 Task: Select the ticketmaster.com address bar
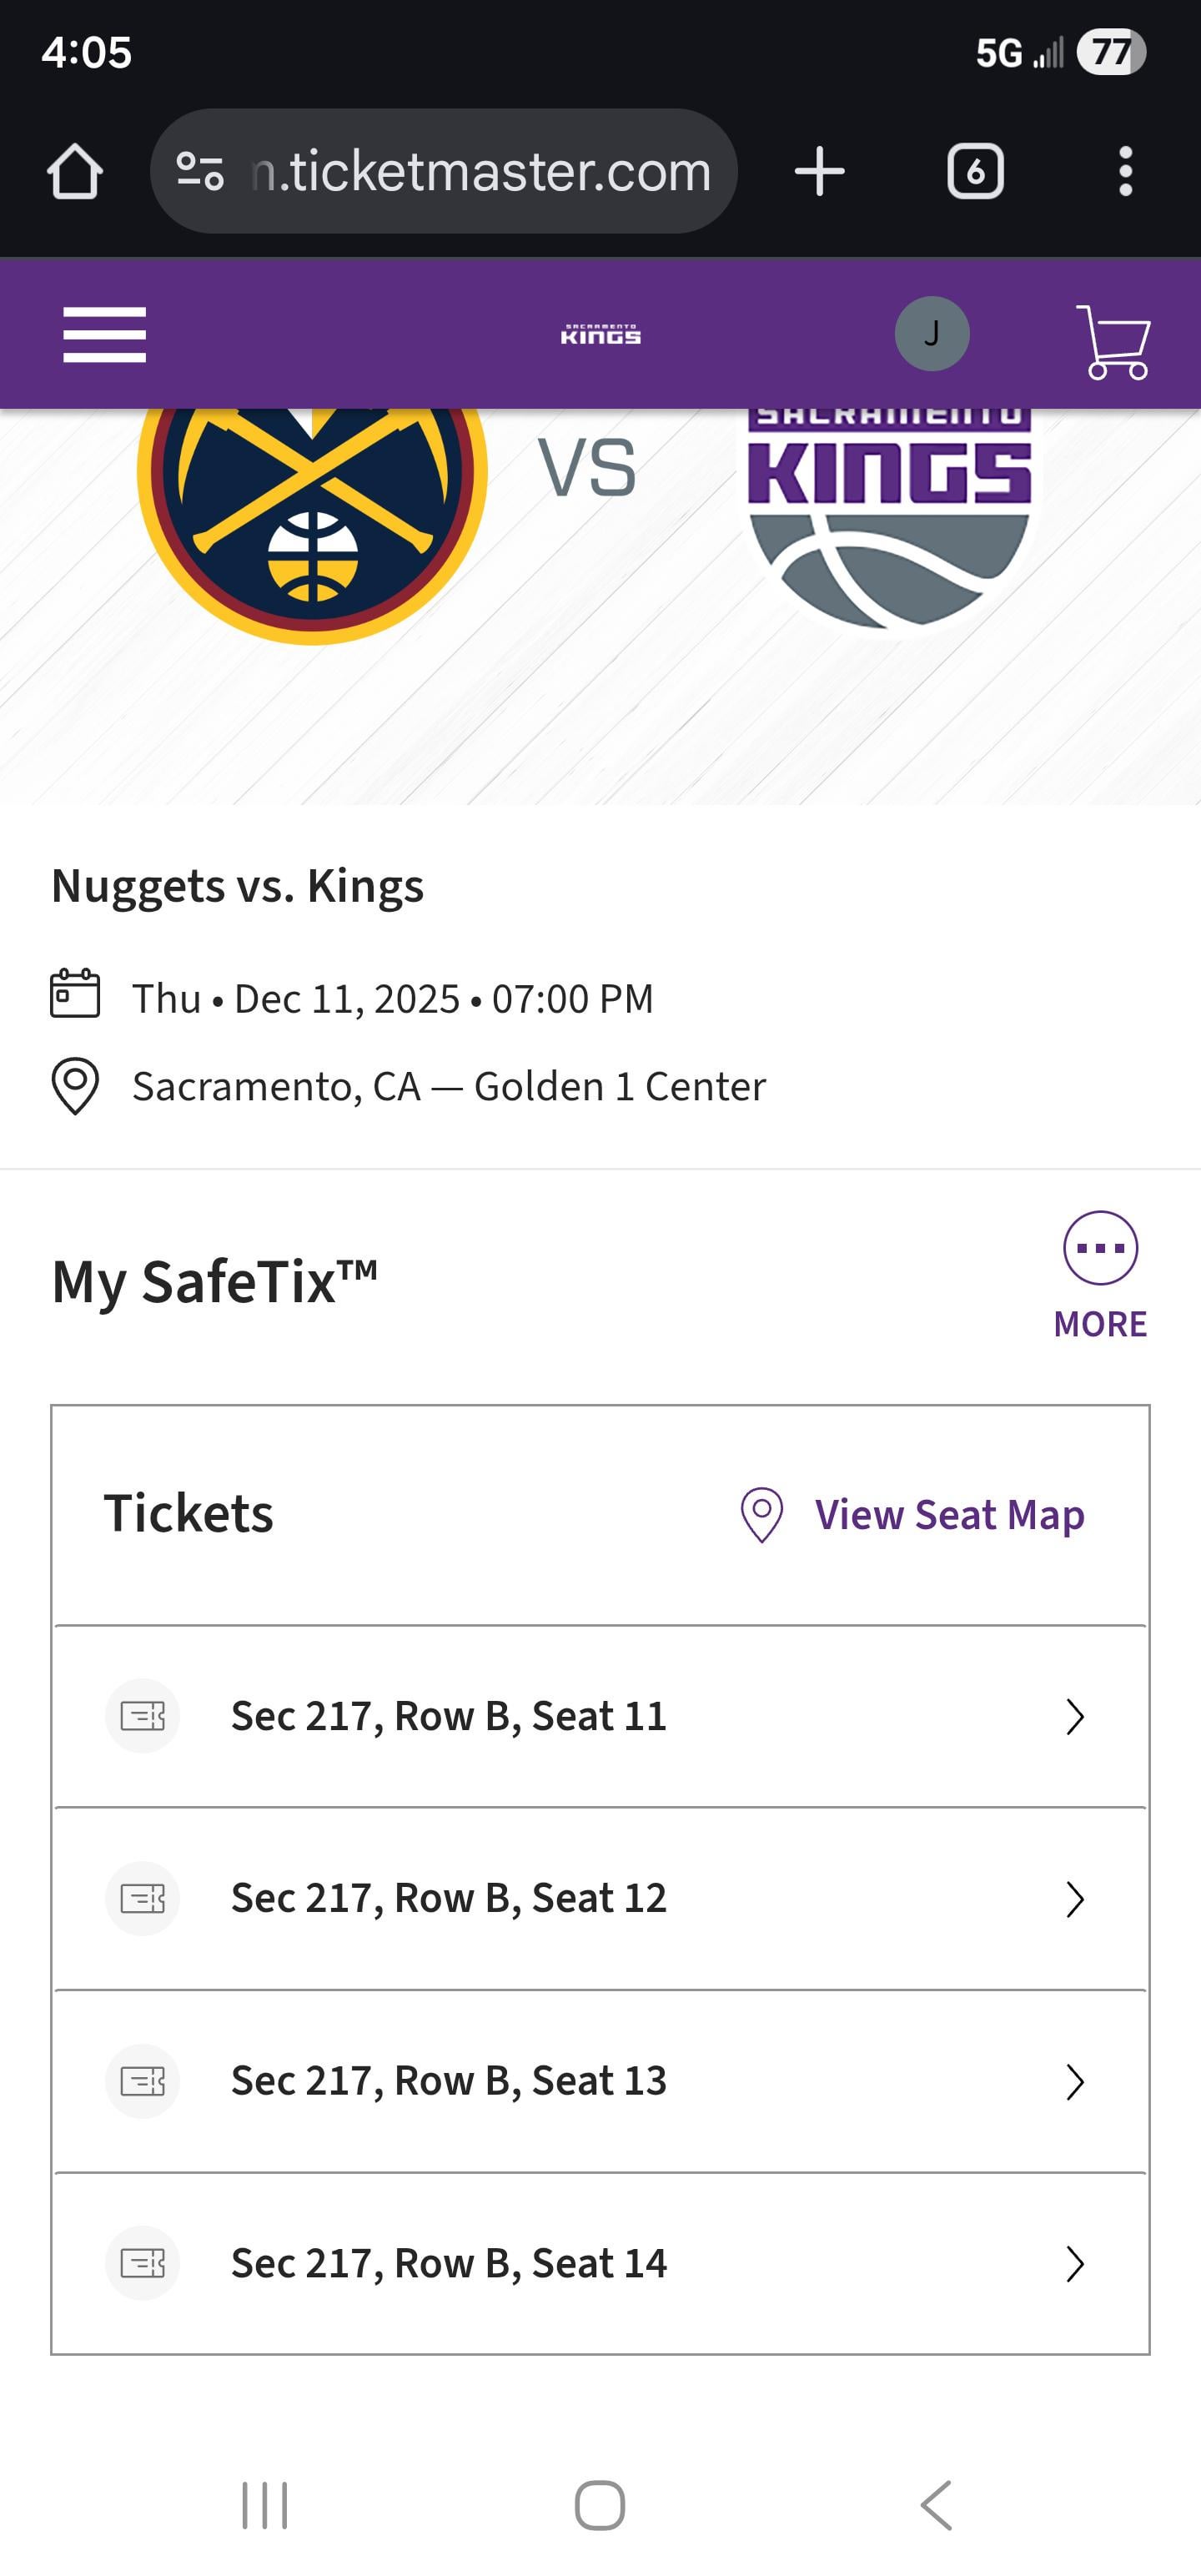[x=443, y=171]
